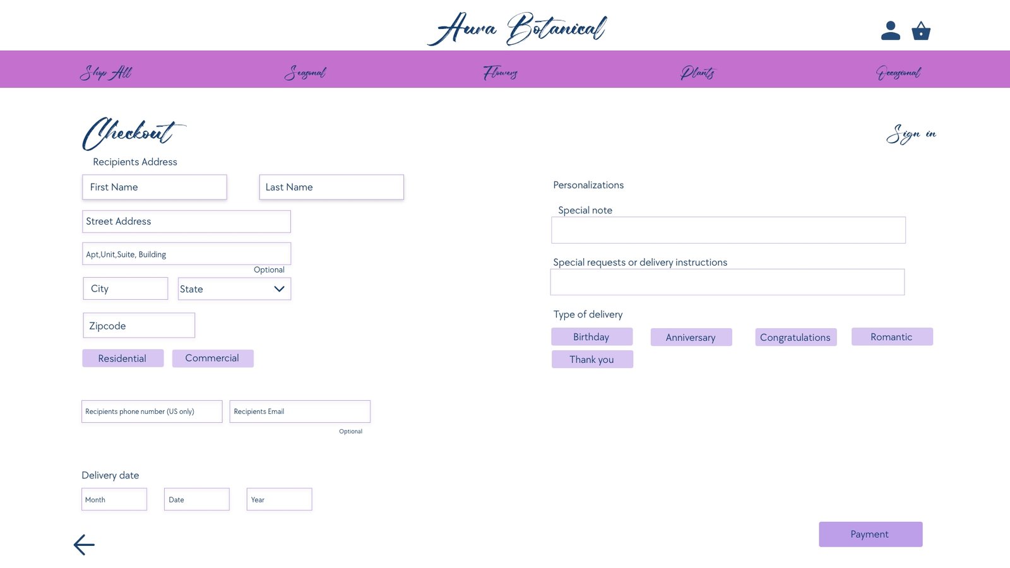Click the Aura Botanical logo
Image resolution: width=1010 pixels, height=568 pixels.
[x=516, y=28]
